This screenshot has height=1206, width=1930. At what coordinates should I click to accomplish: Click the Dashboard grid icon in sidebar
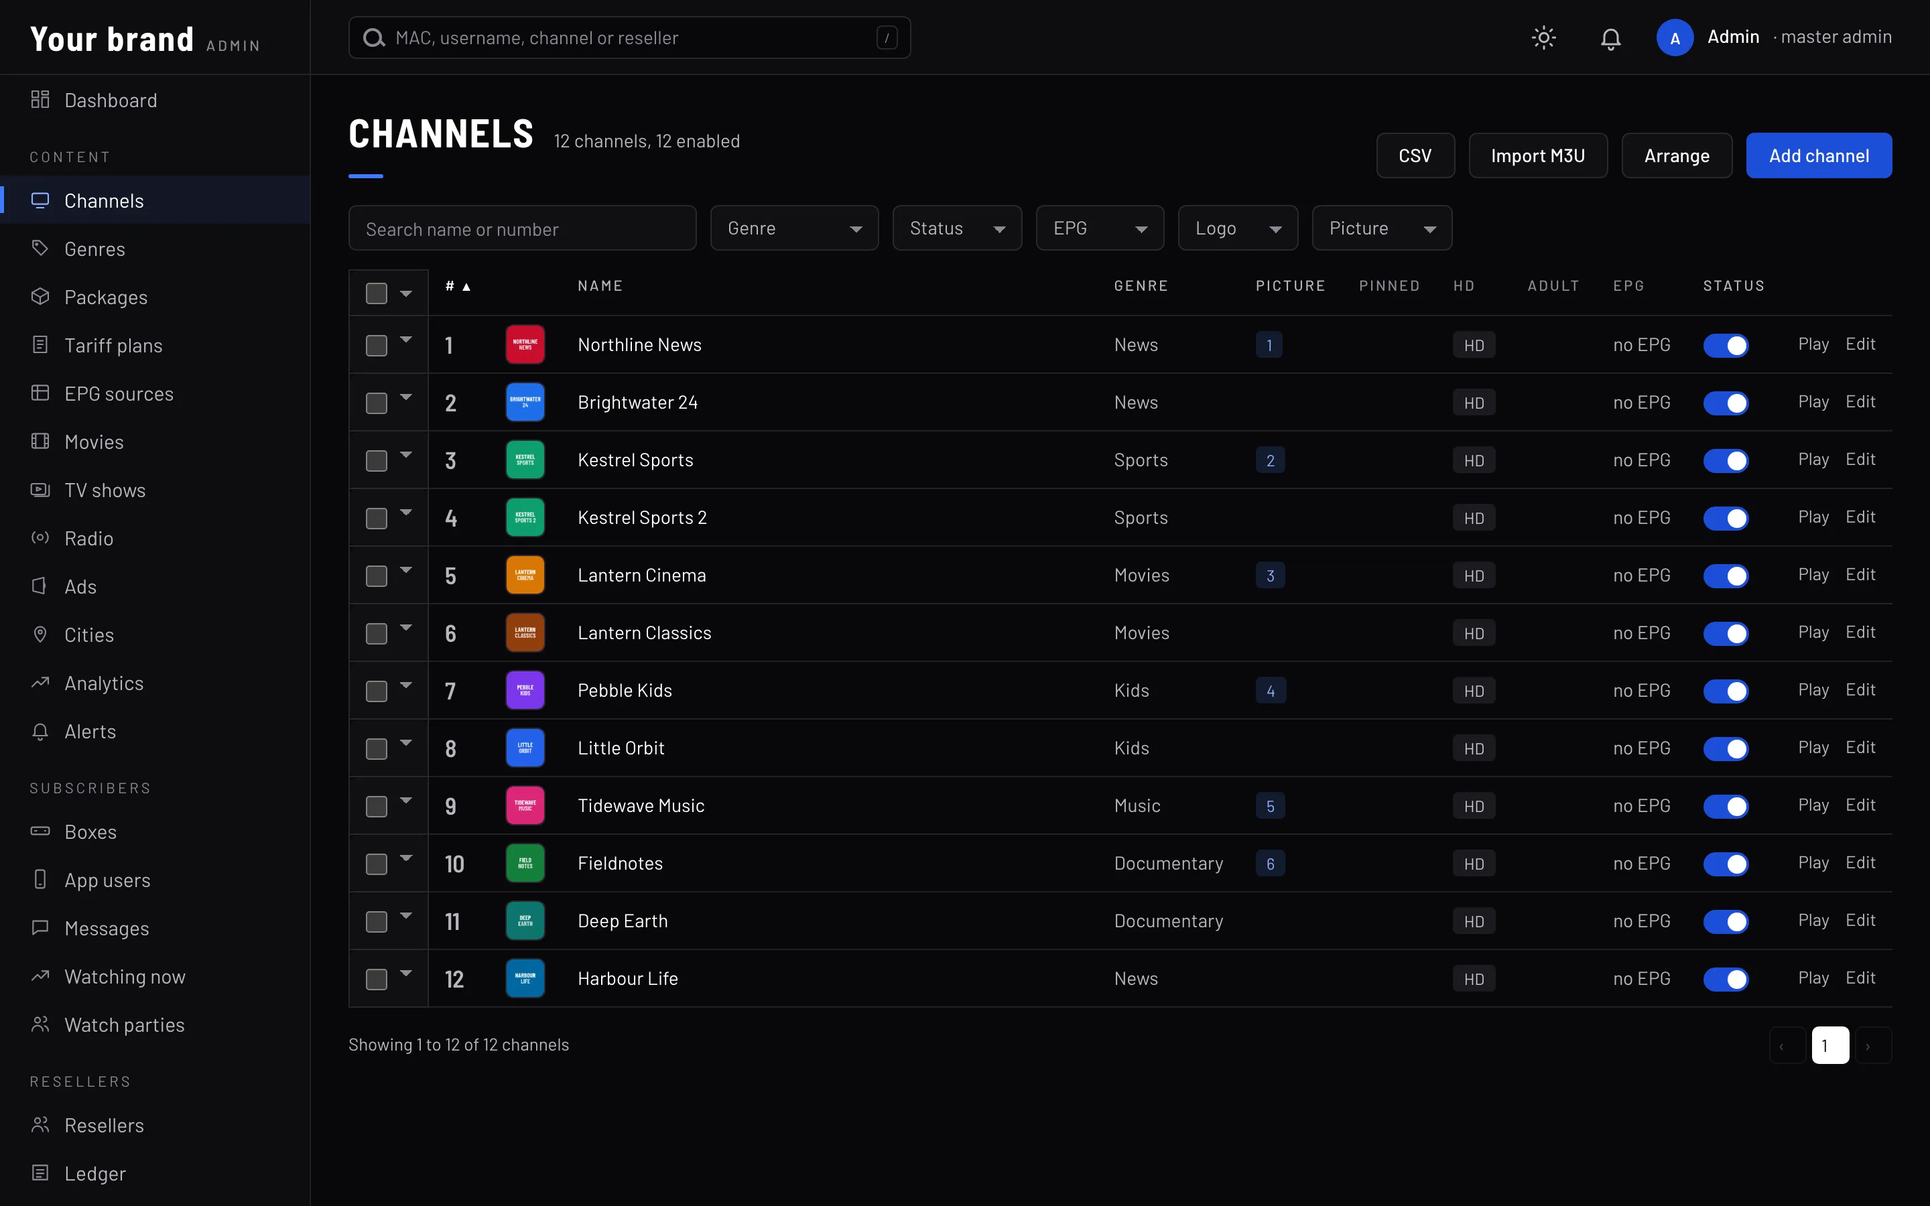[40, 100]
